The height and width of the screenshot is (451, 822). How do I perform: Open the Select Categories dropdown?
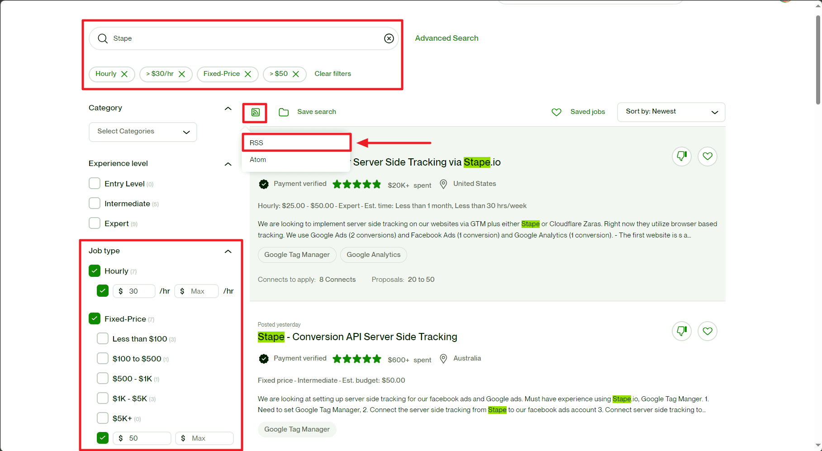[143, 132]
